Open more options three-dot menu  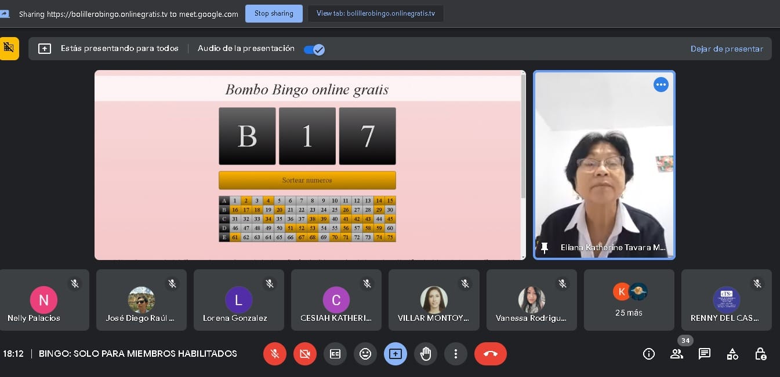(456, 354)
